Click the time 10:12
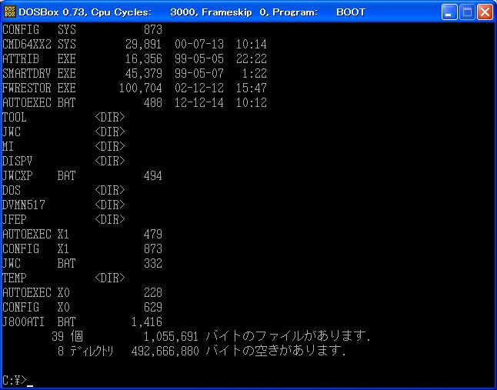The width and height of the screenshot is (497, 390). tap(252, 102)
